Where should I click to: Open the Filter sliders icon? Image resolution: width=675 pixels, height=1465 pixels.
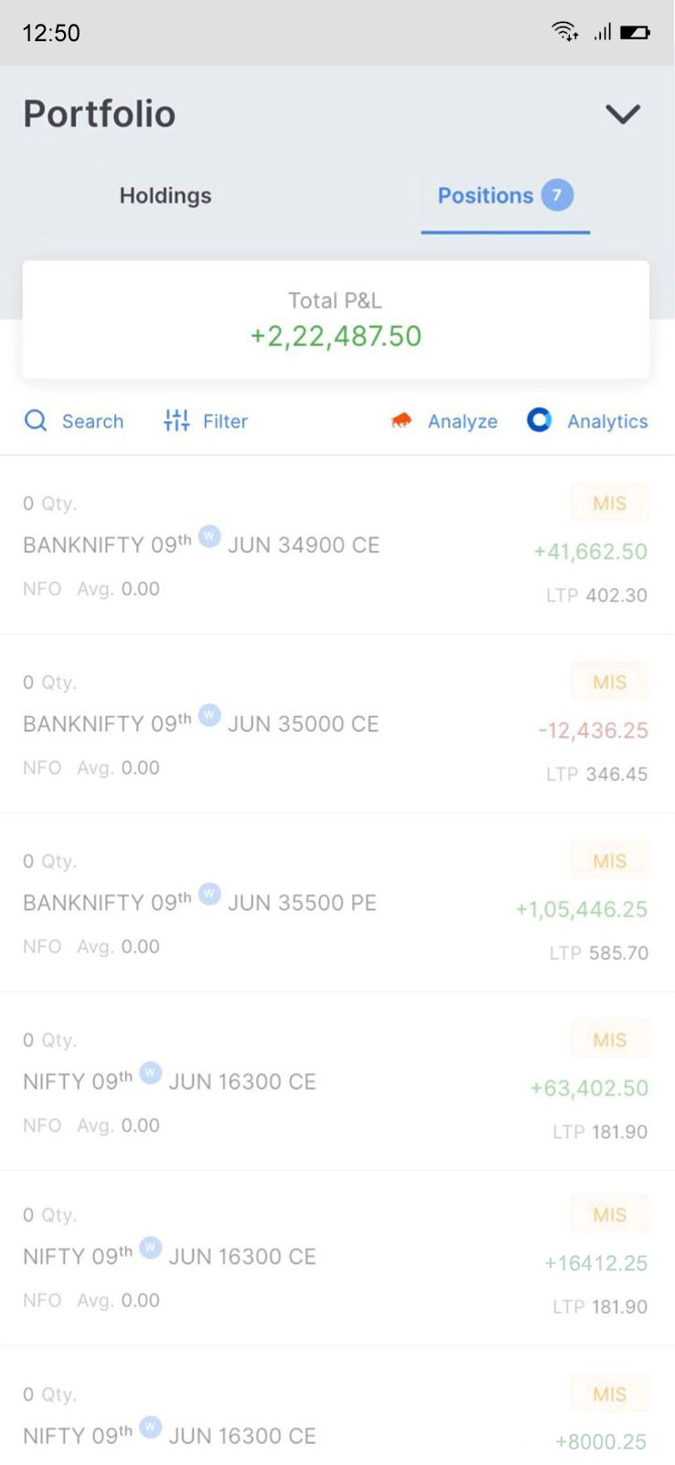[x=177, y=420]
